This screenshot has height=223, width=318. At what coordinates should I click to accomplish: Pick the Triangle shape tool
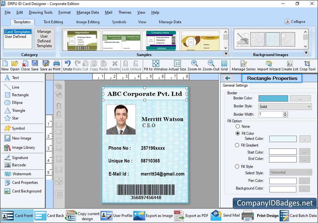[15, 111]
